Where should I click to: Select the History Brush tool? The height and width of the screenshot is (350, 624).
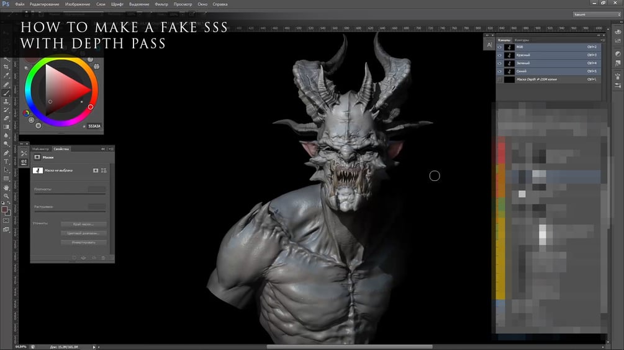[x=6, y=110]
